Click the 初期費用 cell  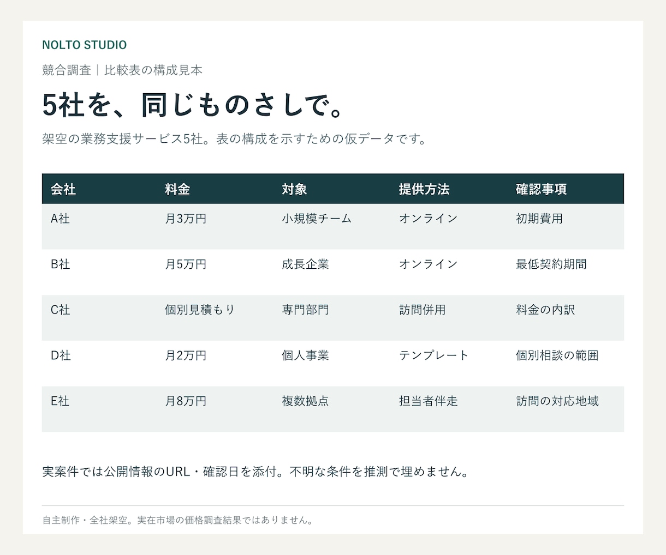[x=539, y=219]
